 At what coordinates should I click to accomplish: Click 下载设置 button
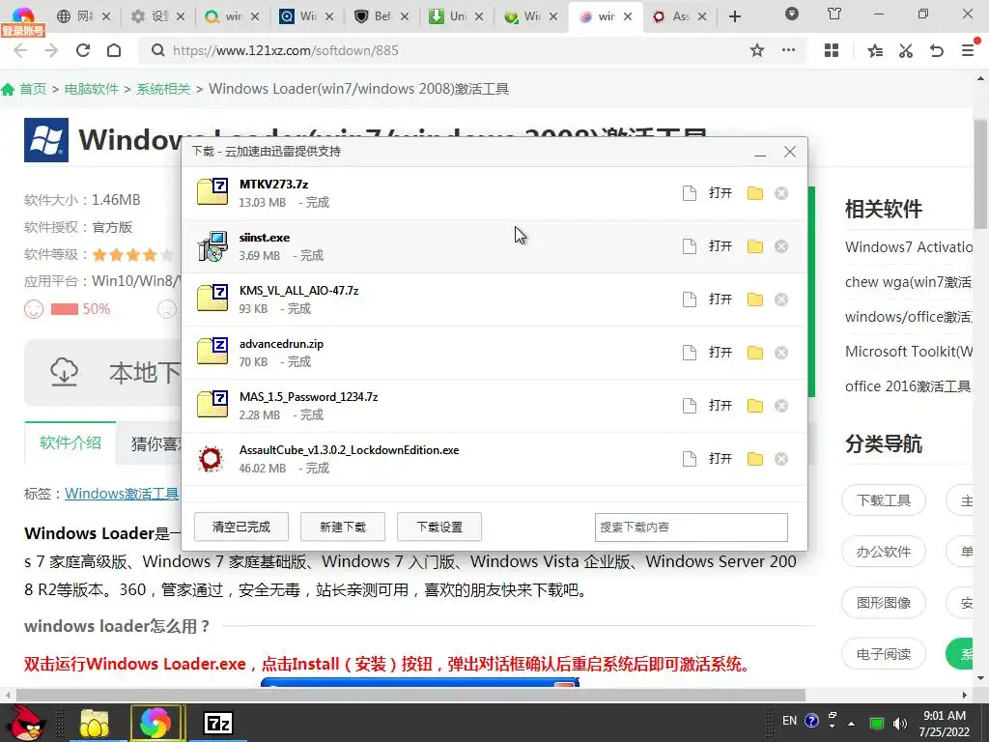439,527
